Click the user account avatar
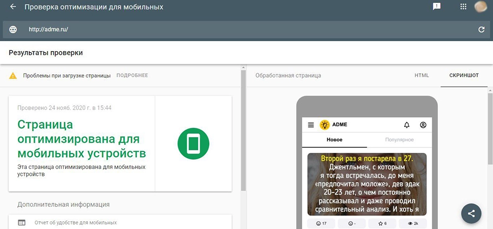Screen dimensions: 493x229 481,7
